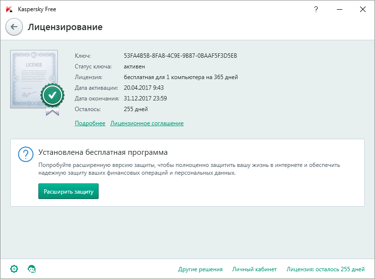The height and width of the screenshot is (279, 375).
Task: Click the activation date 20.04.2017 9:43
Action: click(144, 88)
